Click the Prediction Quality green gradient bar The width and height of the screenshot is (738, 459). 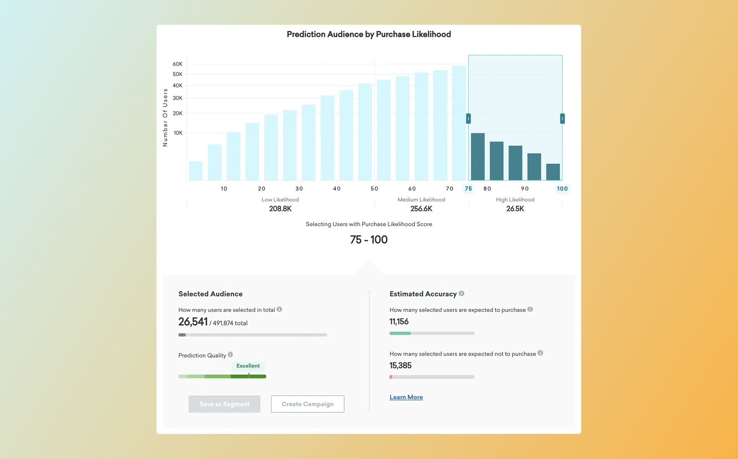(x=222, y=376)
